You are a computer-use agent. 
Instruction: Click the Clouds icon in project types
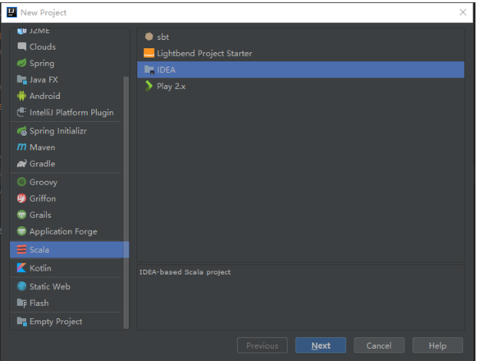point(21,47)
